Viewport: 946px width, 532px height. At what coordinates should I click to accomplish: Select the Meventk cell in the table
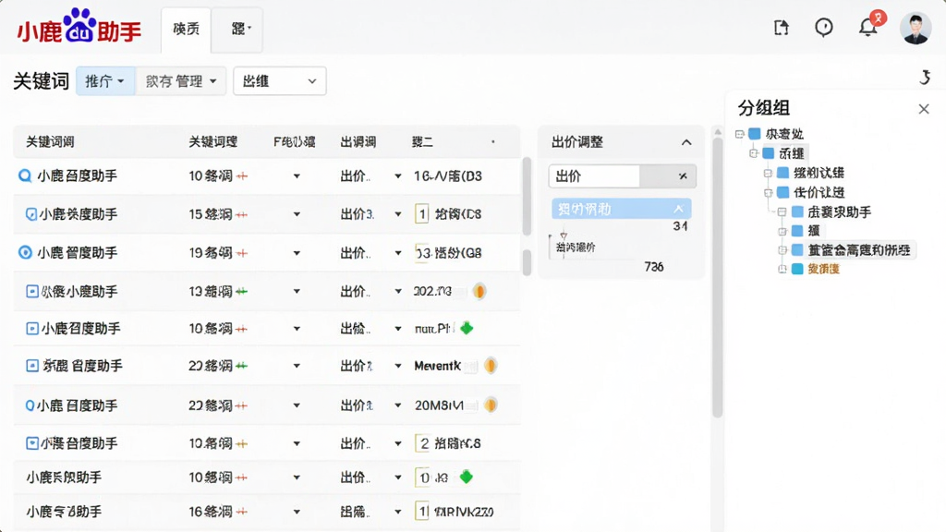[x=437, y=366]
